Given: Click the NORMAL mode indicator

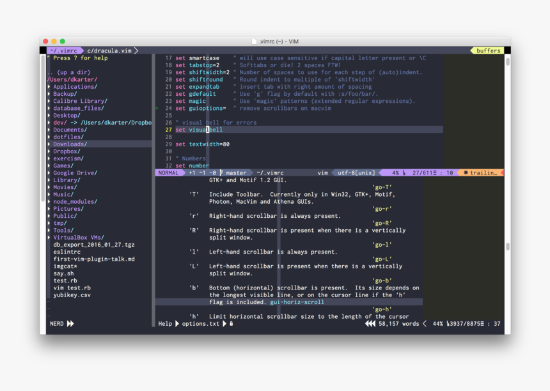Looking at the screenshot, I should [168, 172].
